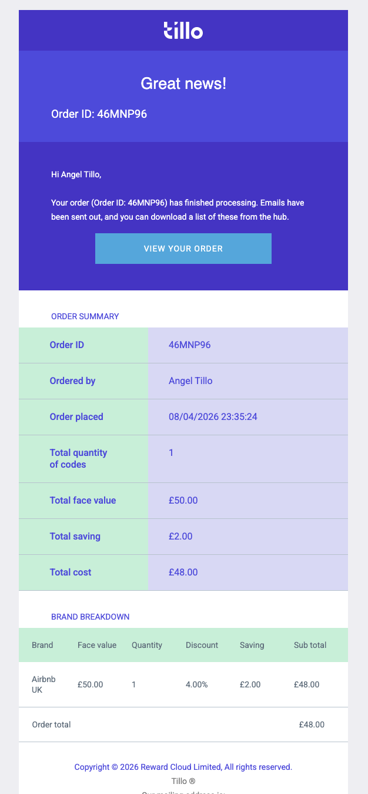Viewport: 368px width, 794px height.
Task: Click the Order ID value in summary table
Action: pos(189,345)
